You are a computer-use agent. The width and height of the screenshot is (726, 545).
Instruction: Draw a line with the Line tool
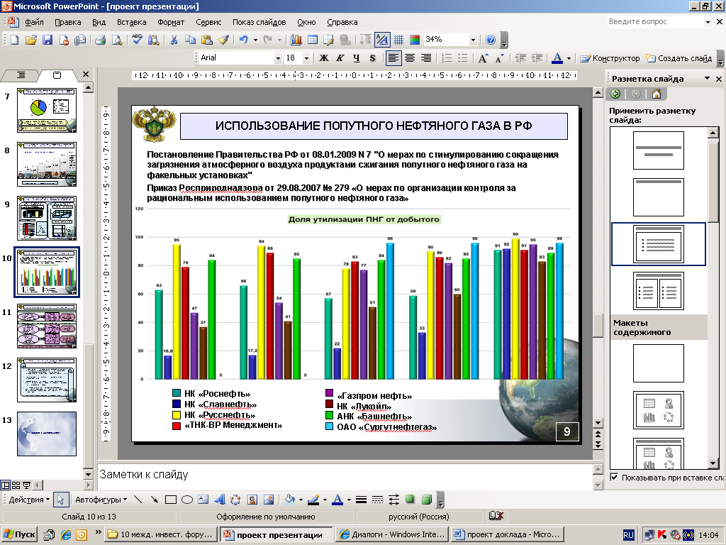pos(138,500)
